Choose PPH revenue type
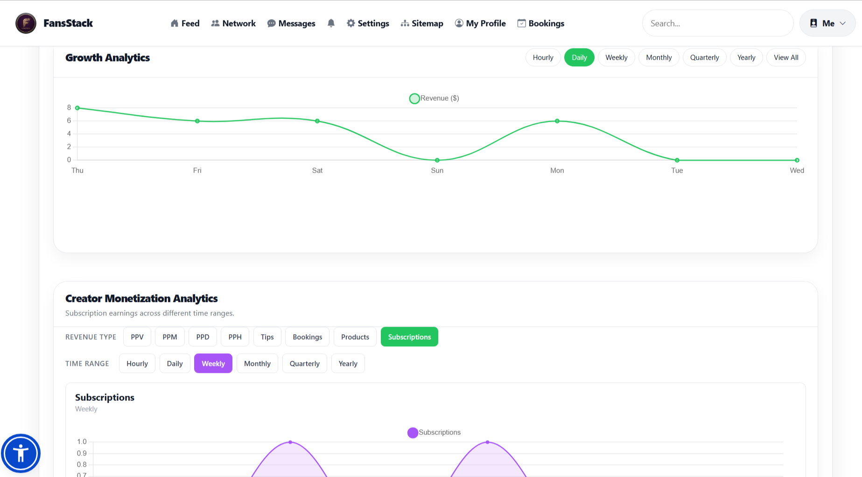 click(x=235, y=337)
